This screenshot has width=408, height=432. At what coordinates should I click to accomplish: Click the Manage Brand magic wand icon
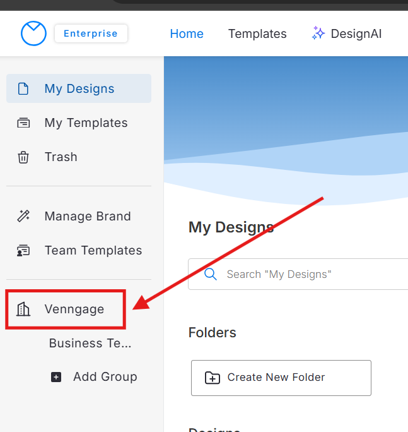tap(23, 216)
